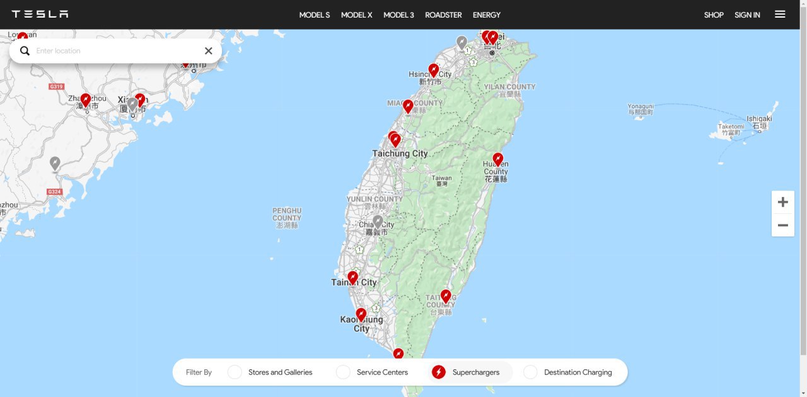This screenshot has height=397, width=807.
Task: Click the search magnifier icon
Action: coord(25,51)
